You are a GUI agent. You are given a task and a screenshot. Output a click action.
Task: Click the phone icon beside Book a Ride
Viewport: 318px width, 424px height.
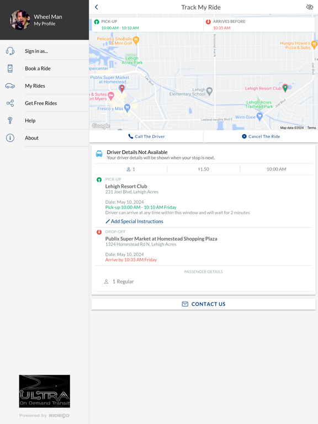(10, 68)
